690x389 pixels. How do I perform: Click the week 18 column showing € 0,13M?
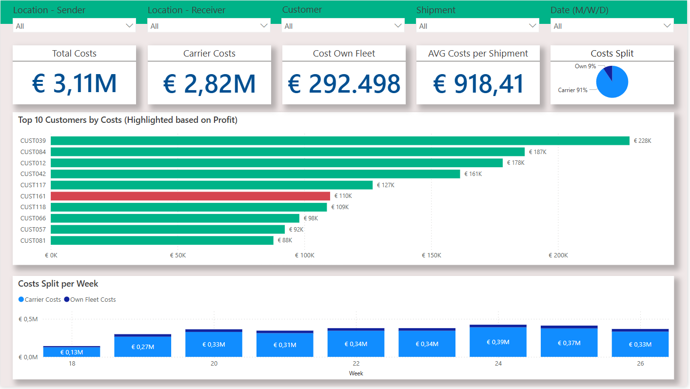point(72,352)
